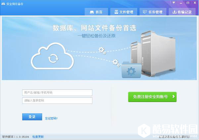Click the 检查更新 link
The image size is (199, 140).
pos(38,137)
